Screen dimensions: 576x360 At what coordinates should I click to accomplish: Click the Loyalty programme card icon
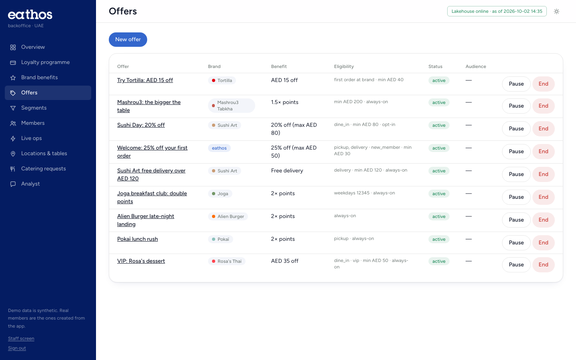pyautogui.click(x=13, y=62)
